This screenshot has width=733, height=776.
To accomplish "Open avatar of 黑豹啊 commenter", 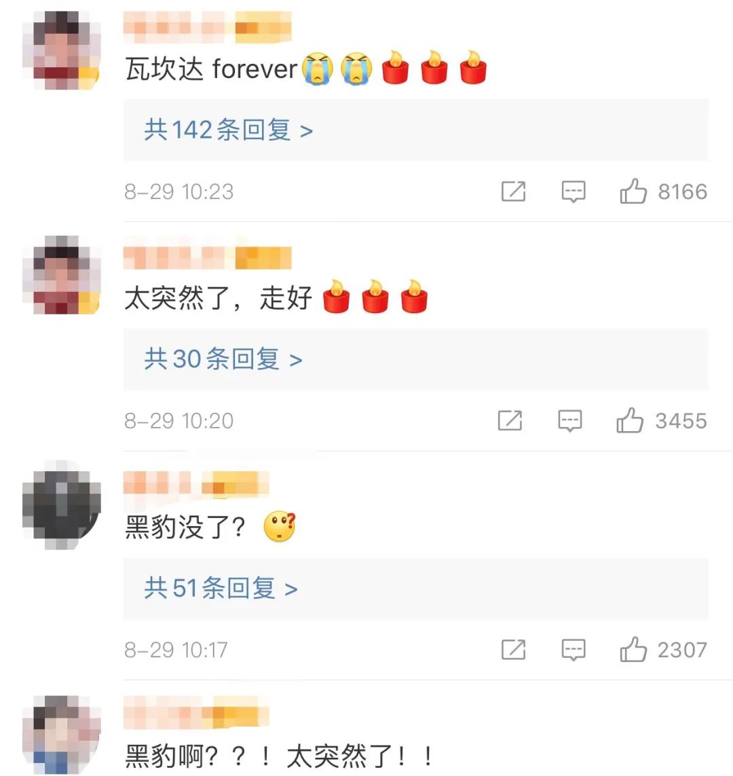I will (x=61, y=735).
